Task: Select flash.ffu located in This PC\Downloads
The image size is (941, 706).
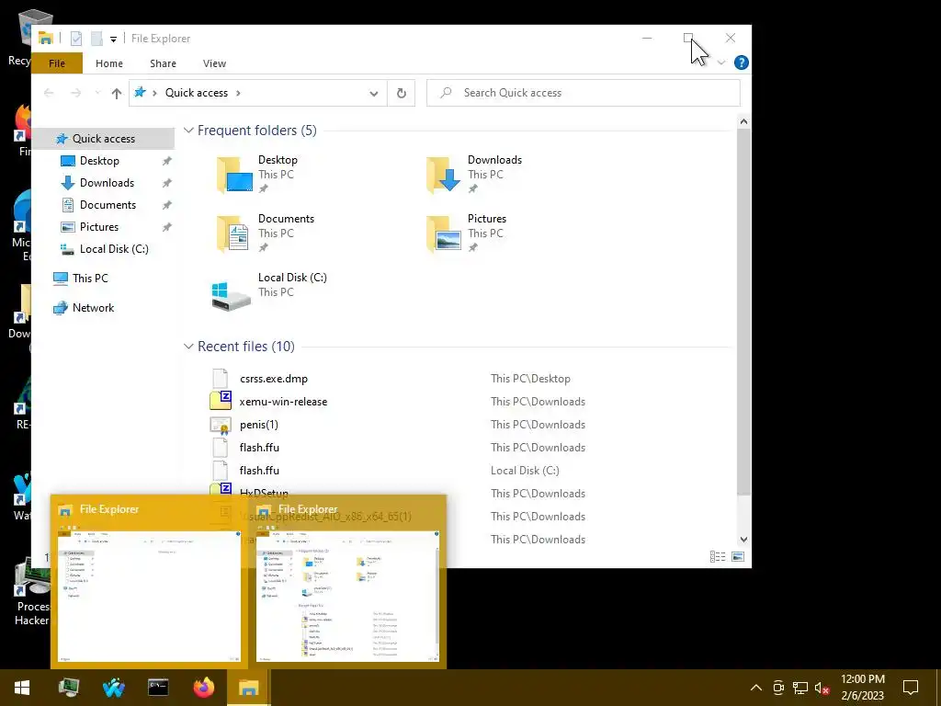Action: pos(259,448)
